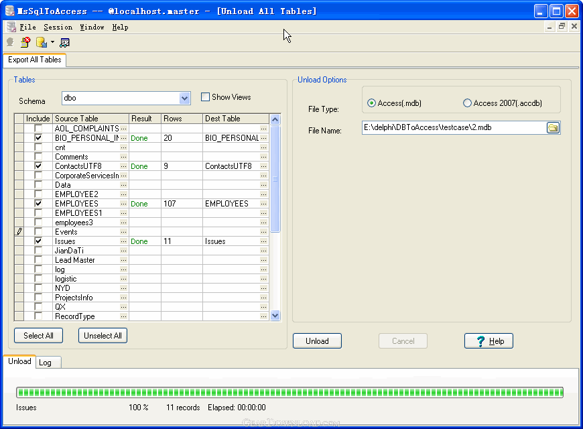
Task: Check the Include box for AOL_COMPLAINTS
Action: (38, 129)
